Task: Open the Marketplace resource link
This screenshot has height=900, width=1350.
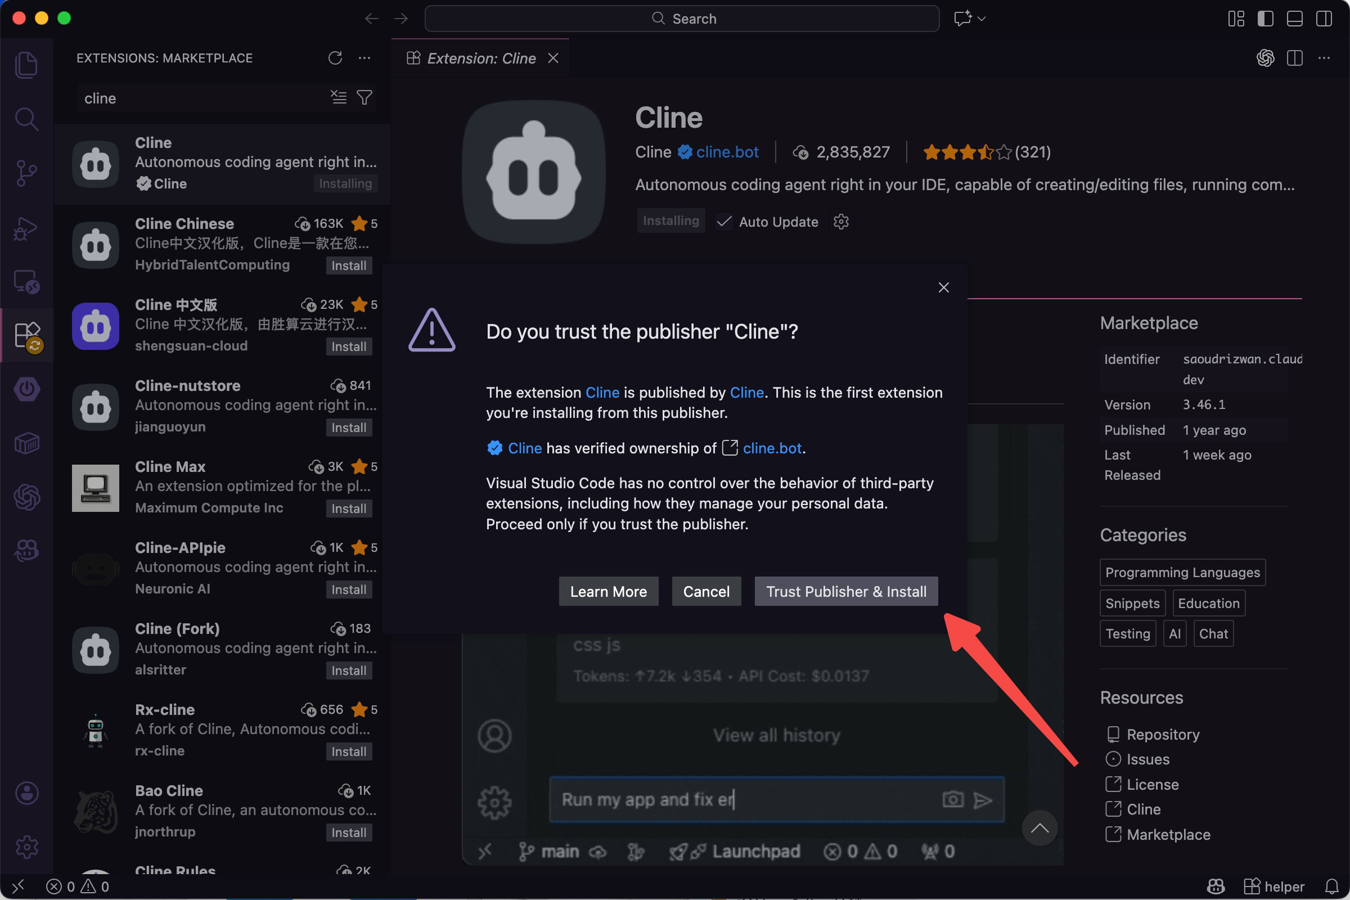Action: click(x=1168, y=835)
